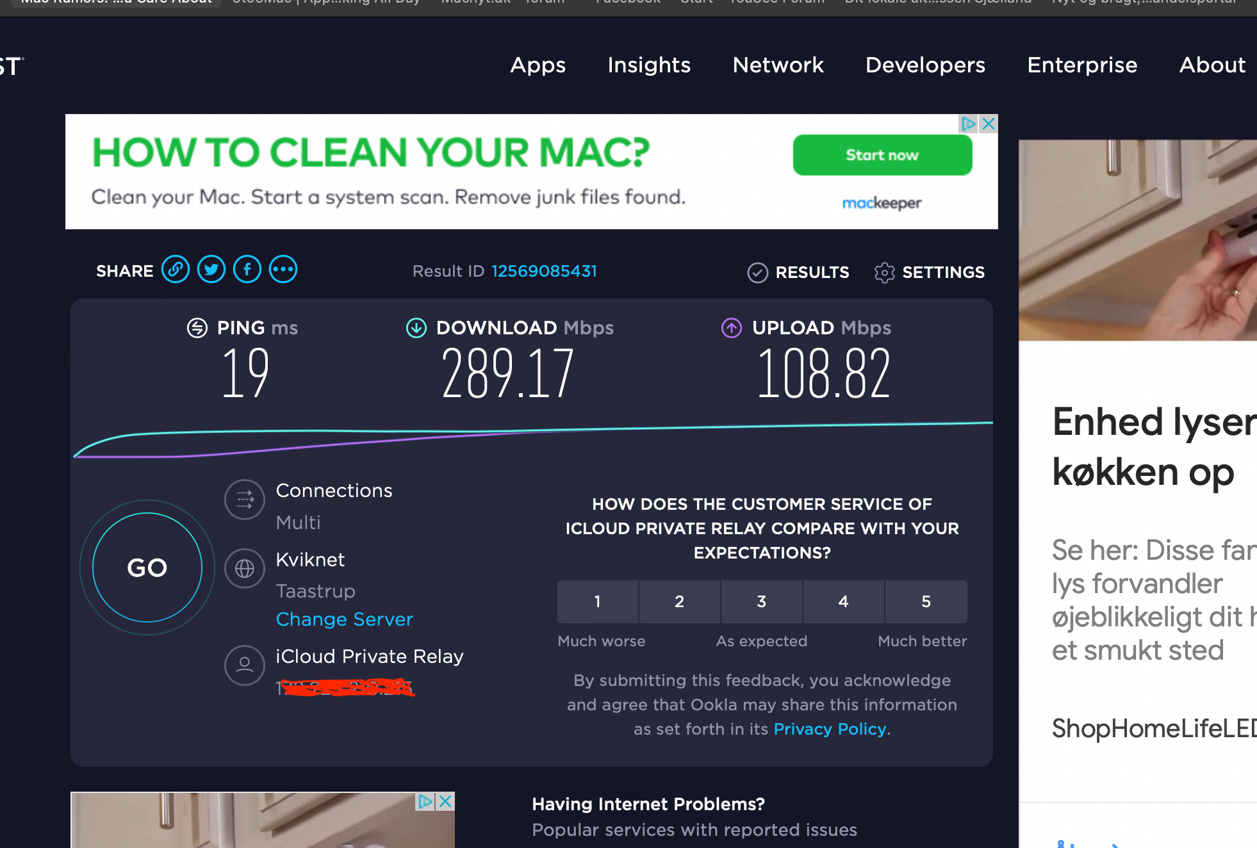The height and width of the screenshot is (848, 1257).
Task: Open more sharing options ellipsis icon
Action: pos(283,270)
